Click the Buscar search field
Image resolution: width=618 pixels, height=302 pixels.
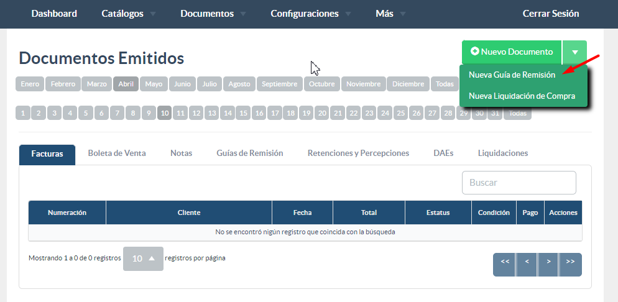519,183
